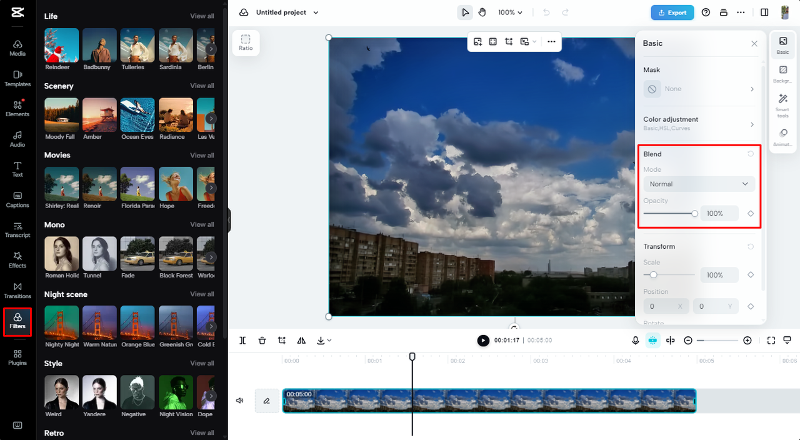Delete the selected clip with trash icon

(262, 341)
